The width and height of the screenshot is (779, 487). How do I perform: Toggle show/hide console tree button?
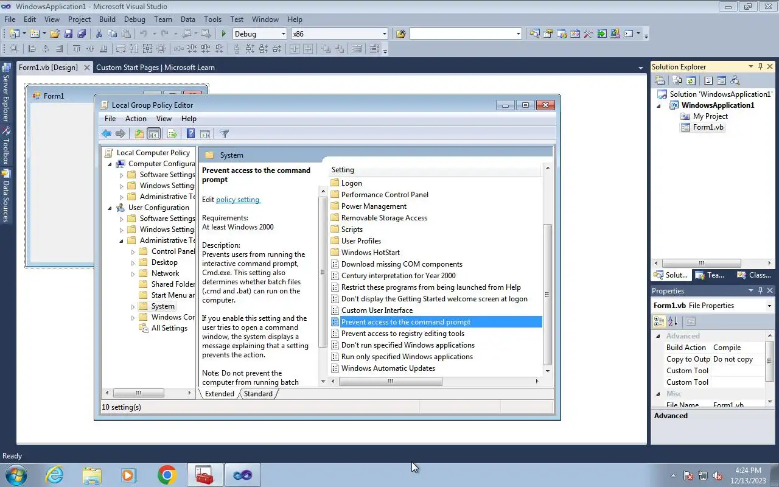click(x=154, y=134)
